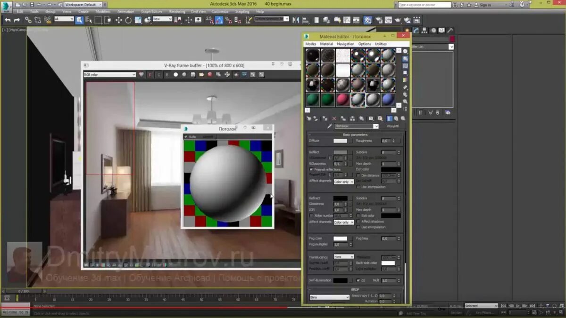Collapse the BRDF rollout header
This screenshot has height=318, width=566.
click(355, 290)
